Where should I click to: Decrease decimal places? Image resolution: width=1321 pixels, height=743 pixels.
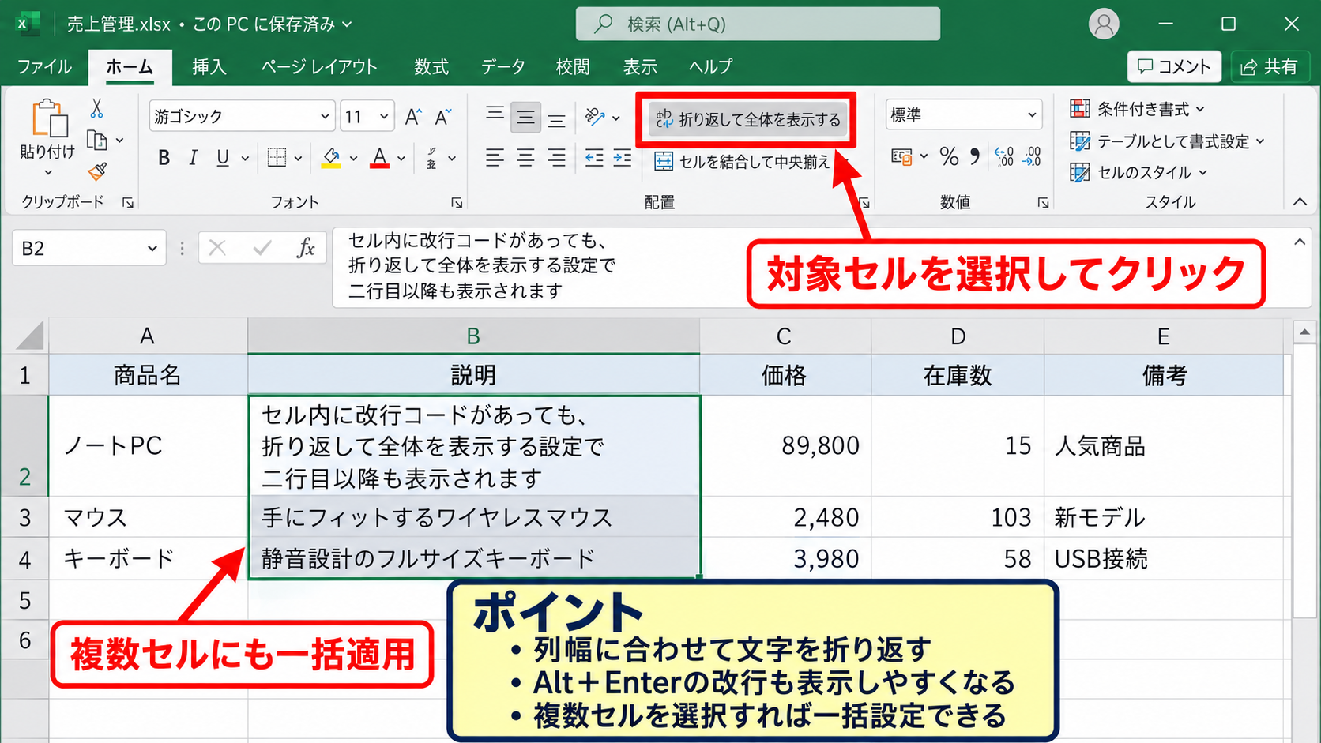tap(1032, 156)
